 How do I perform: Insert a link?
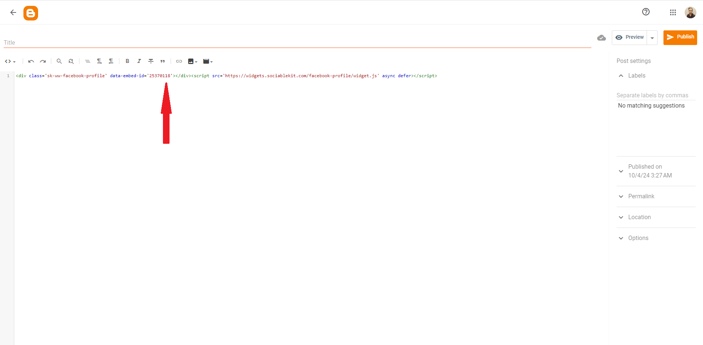pyautogui.click(x=179, y=61)
